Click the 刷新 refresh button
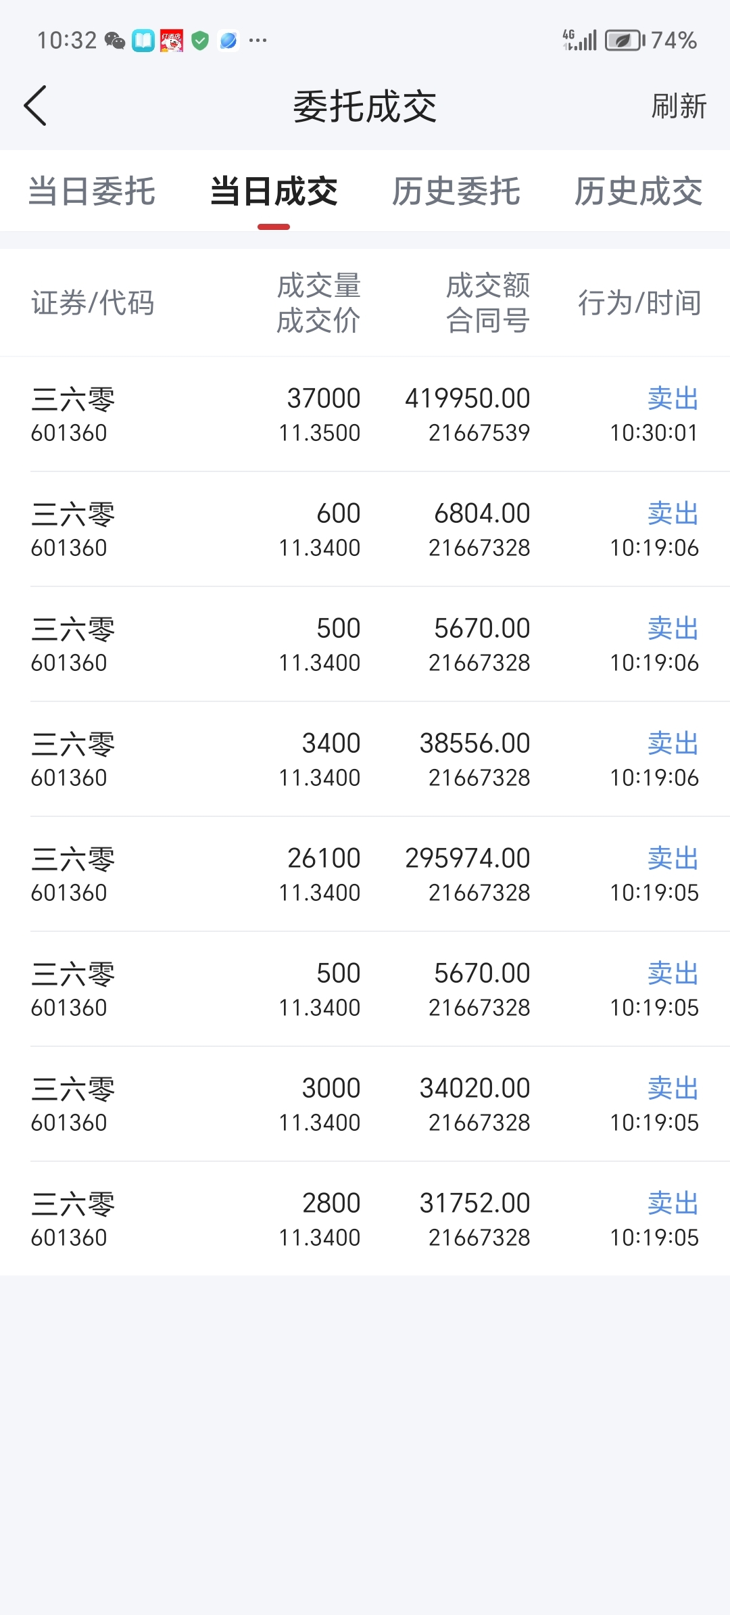 tap(679, 106)
